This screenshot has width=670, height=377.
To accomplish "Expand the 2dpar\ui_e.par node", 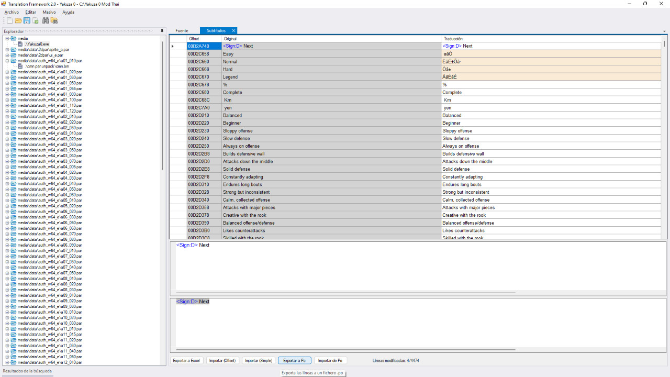I will tap(7, 55).
